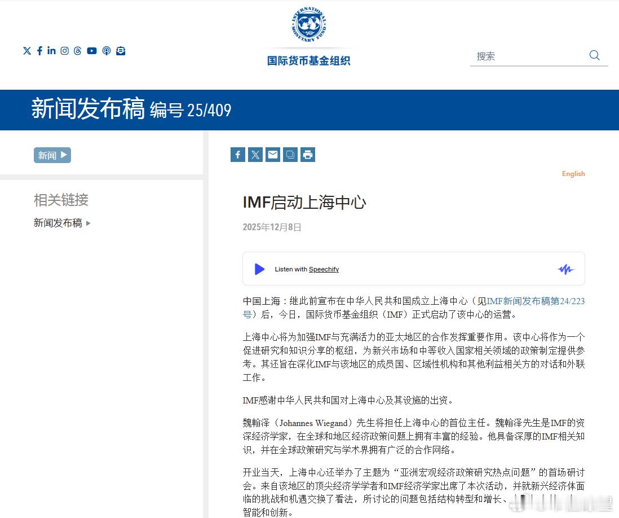619x518 pixels.
Task: Open IMF YouTube channel
Action: click(92, 51)
